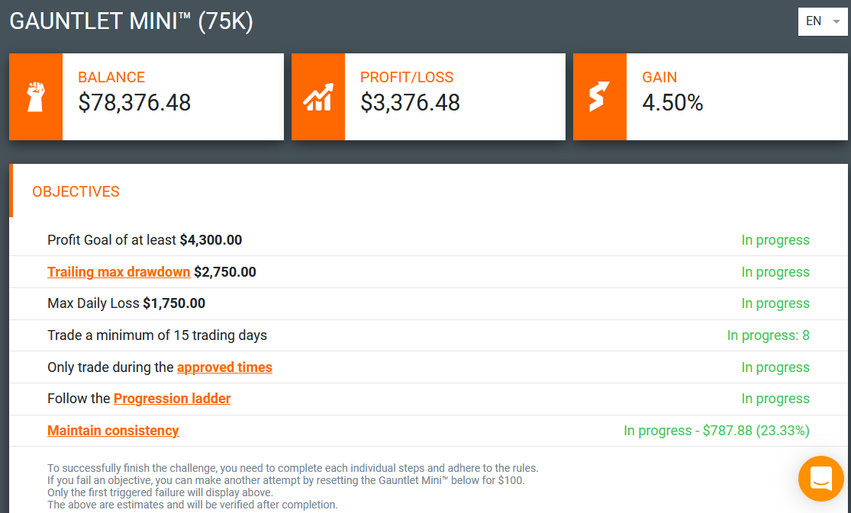Click the 4.50% gain value
Viewport: 851px width, 513px height.
tap(672, 102)
